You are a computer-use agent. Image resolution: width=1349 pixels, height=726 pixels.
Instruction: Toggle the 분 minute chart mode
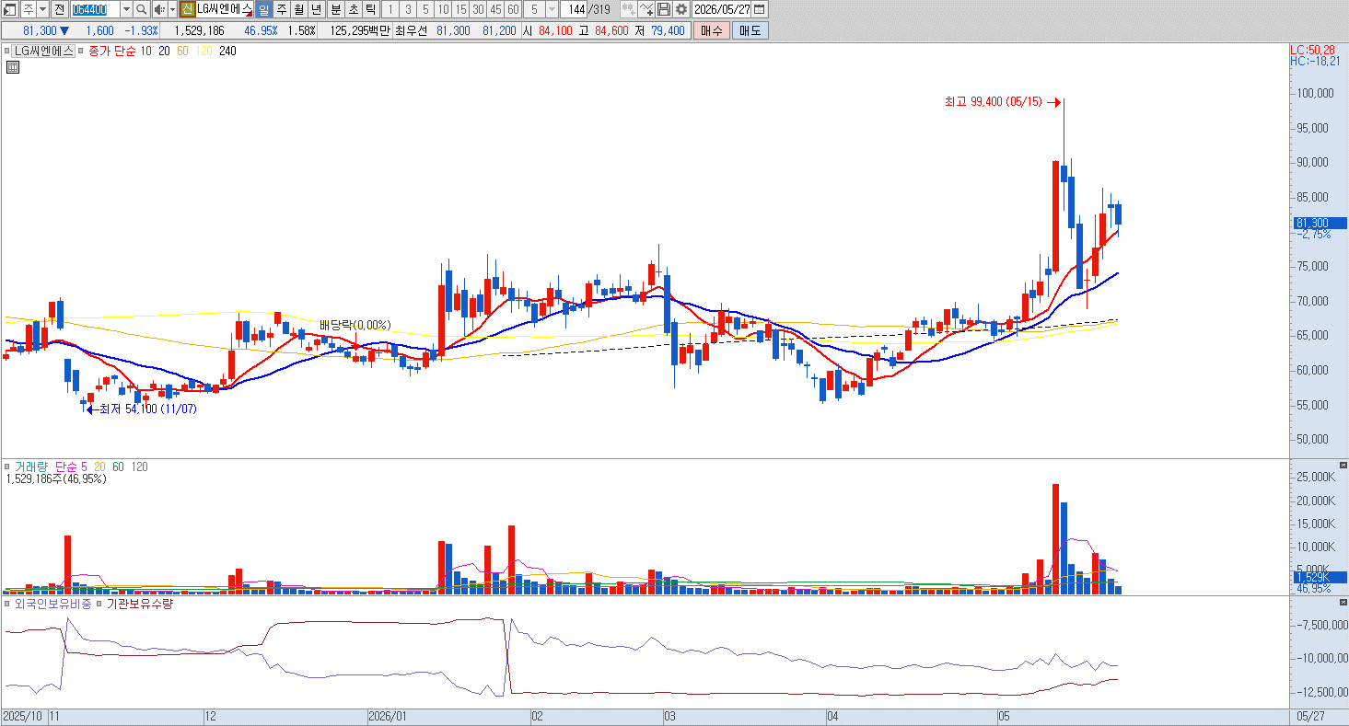click(335, 9)
